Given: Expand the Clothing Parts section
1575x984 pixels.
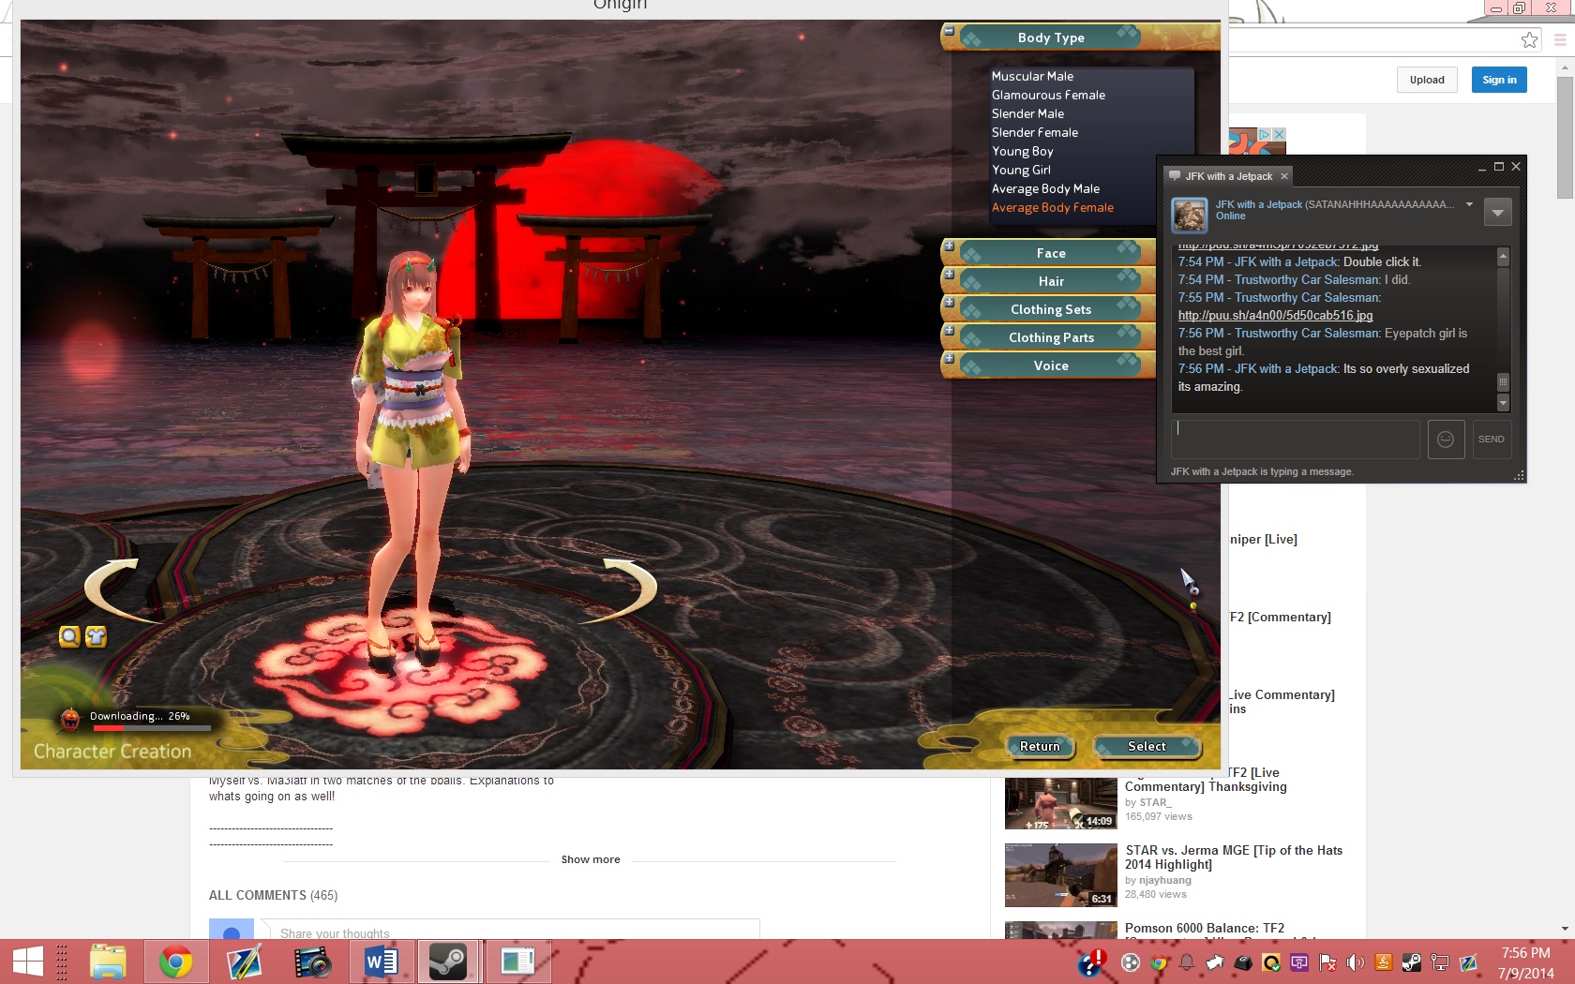Looking at the screenshot, I should tap(949, 331).
